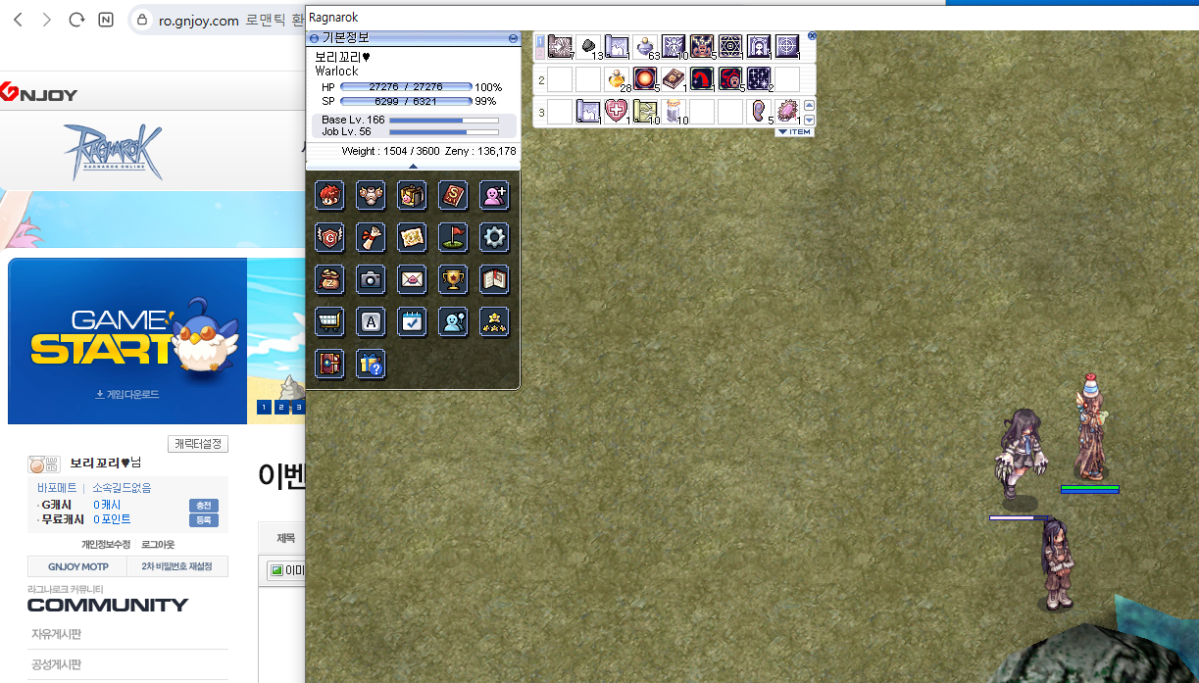Open the attendance calendar checkmark icon
The image size is (1199, 683).
(412, 321)
